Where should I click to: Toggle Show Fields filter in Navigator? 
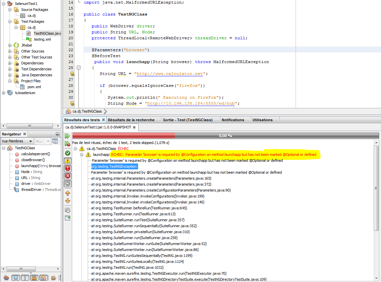(16, 278)
